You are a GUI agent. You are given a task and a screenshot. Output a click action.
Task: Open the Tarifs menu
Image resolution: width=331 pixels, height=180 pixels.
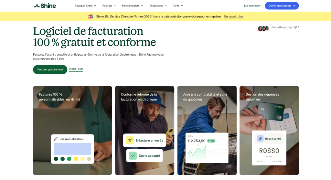tap(178, 6)
